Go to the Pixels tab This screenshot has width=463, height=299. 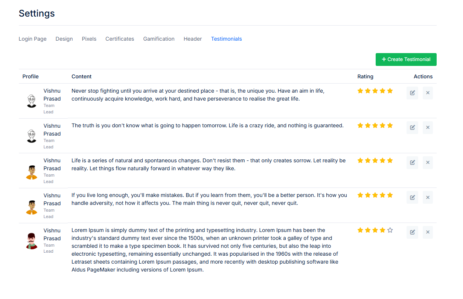click(x=89, y=39)
